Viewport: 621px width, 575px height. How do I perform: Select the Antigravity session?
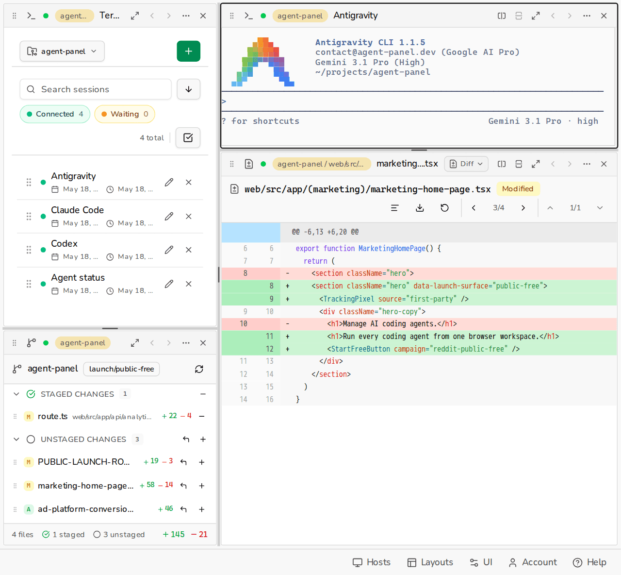click(110, 183)
